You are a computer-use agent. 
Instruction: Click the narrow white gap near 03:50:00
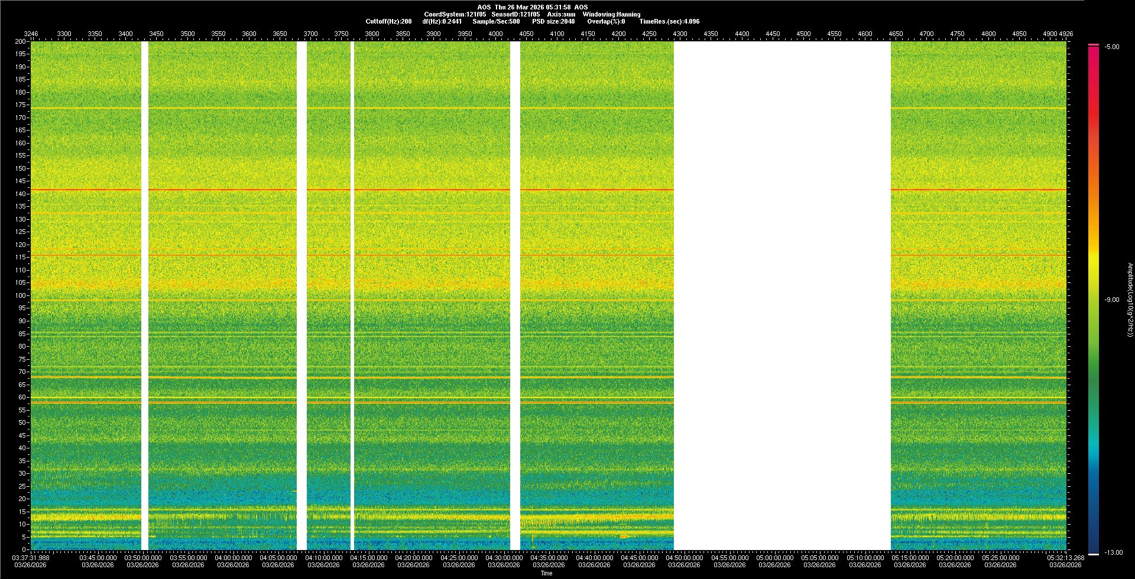click(x=145, y=295)
